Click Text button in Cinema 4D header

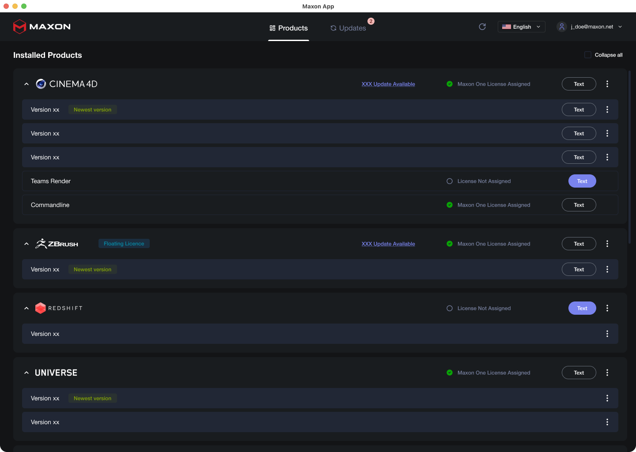click(579, 84)
